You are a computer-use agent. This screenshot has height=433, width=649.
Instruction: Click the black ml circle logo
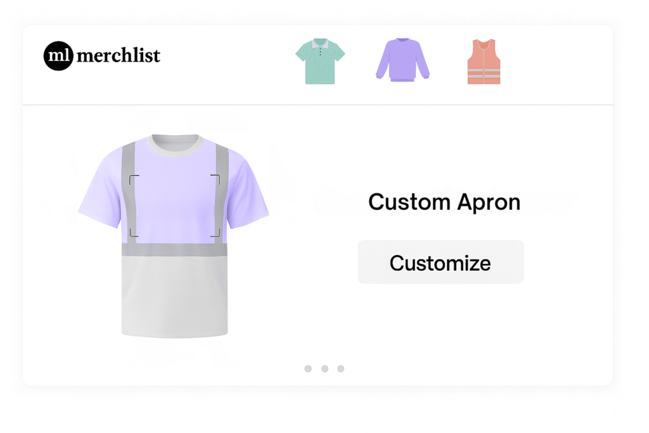[58, 56]
